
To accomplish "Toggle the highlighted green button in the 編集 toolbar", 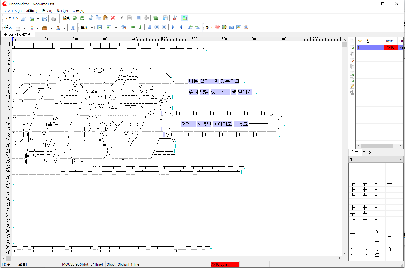I will click(184, 18).
